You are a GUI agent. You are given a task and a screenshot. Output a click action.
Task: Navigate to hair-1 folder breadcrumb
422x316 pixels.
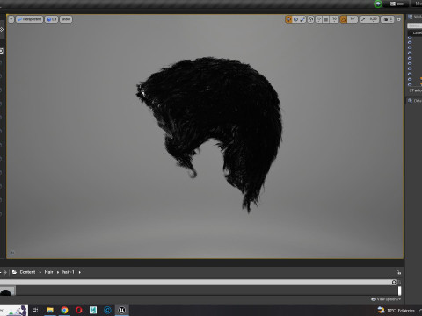69,272
